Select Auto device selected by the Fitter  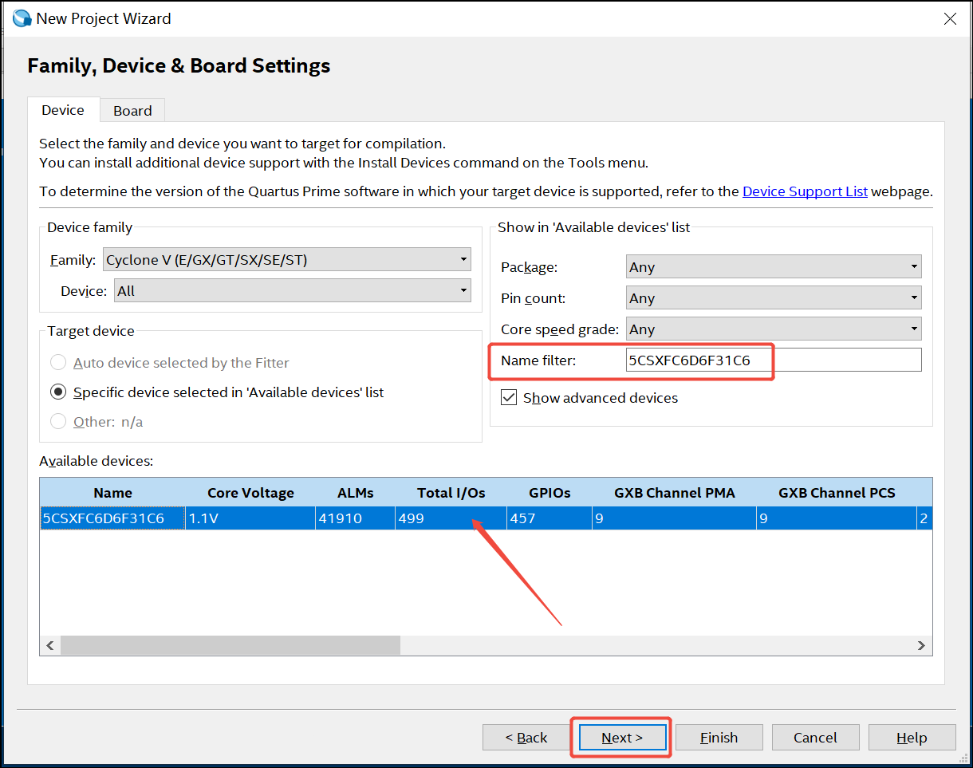58,363
